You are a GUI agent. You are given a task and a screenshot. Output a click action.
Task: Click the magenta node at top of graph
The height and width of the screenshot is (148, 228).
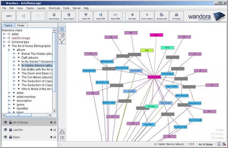tap(156, 35)
